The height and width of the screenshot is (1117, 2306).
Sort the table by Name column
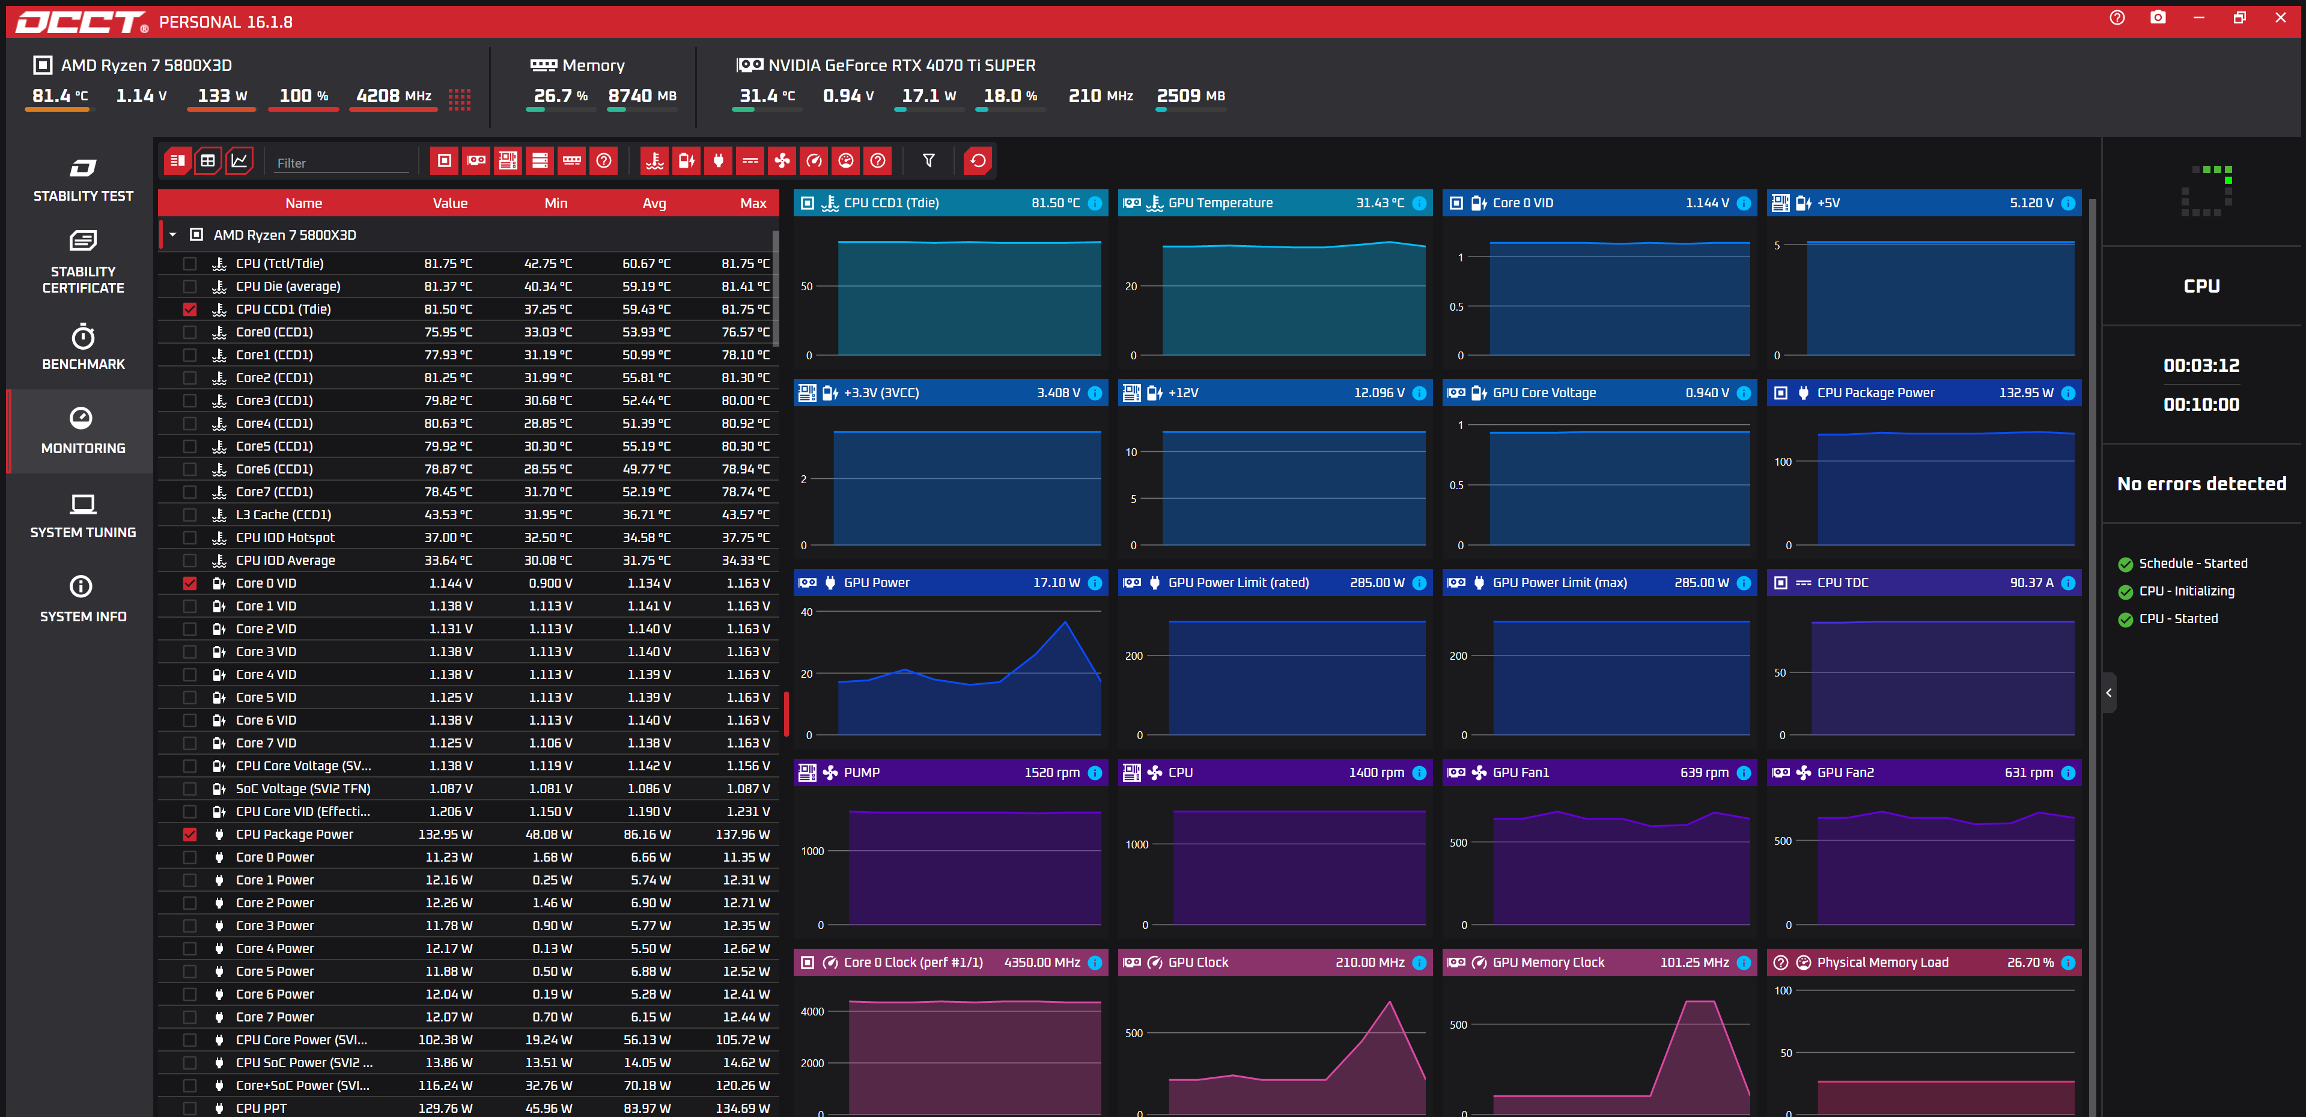(x=303, y=203)
